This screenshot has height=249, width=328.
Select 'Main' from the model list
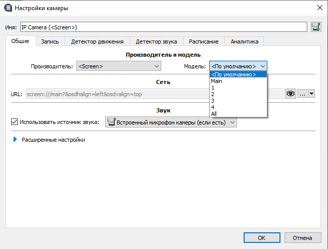coord(216,81)
